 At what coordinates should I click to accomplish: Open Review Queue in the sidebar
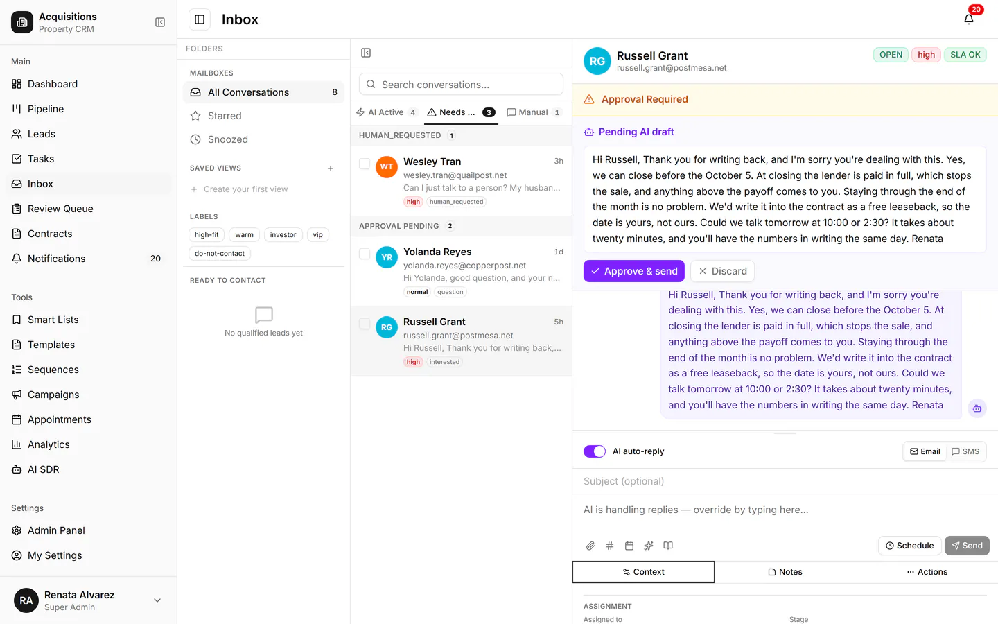[89, 209]
